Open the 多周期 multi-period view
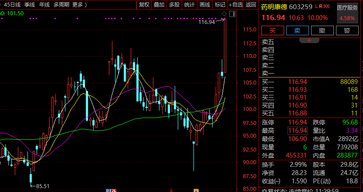This screenshot has height=192, width=363. pyautogui.click(x=61, y=5)
